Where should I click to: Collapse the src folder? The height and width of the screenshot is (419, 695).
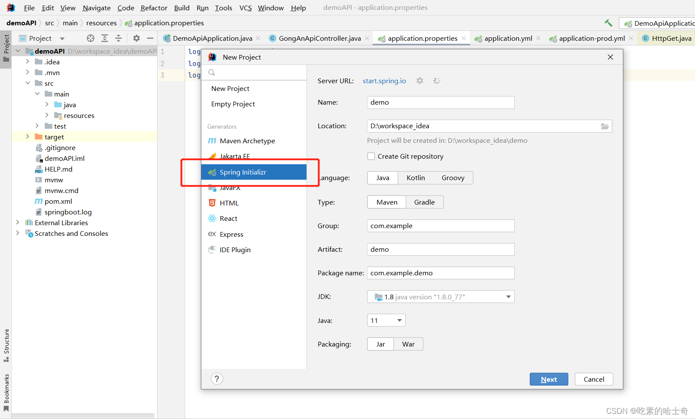point(27,83)
